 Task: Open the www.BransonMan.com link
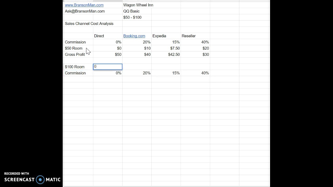point(84,5)
